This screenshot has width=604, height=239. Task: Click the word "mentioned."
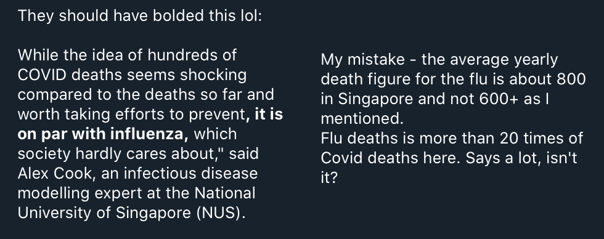pyautogui.click(x=362, y=118)
